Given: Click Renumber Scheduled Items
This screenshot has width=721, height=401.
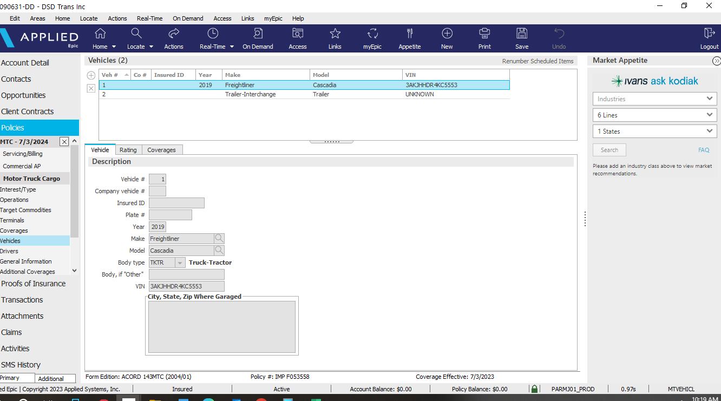Looking at the screenshot, I should click(x=538, y=61).
